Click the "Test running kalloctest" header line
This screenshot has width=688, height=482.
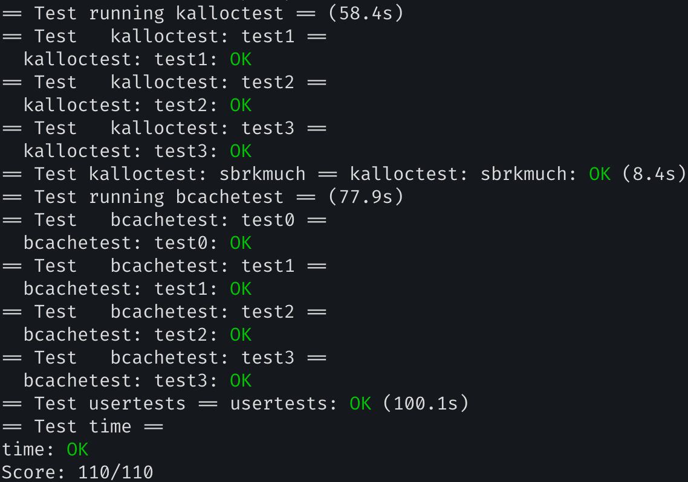pyautogui.click(x=158, y=13)
